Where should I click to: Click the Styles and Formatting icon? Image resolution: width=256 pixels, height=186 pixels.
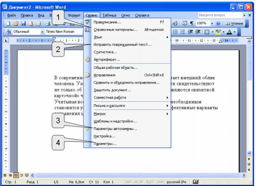pos(8,32)
